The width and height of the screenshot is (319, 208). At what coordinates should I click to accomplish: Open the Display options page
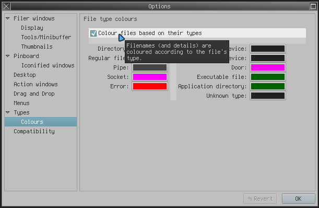pos(32,28)
